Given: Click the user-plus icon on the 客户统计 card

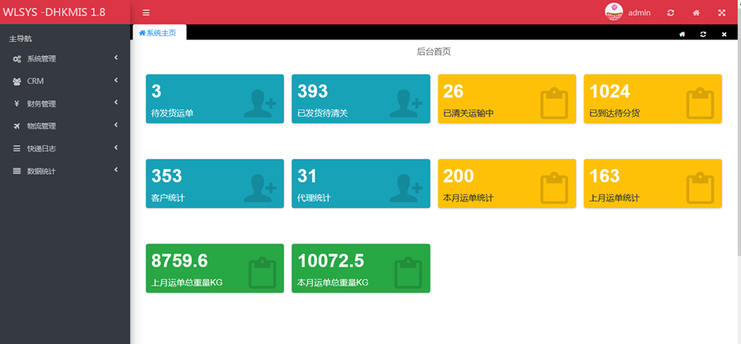Looking at the screenshot, I should 260,188.
